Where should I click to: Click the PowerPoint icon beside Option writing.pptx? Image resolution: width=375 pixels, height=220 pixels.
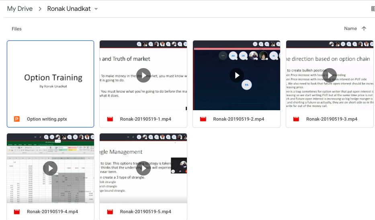tap(17, 119)
